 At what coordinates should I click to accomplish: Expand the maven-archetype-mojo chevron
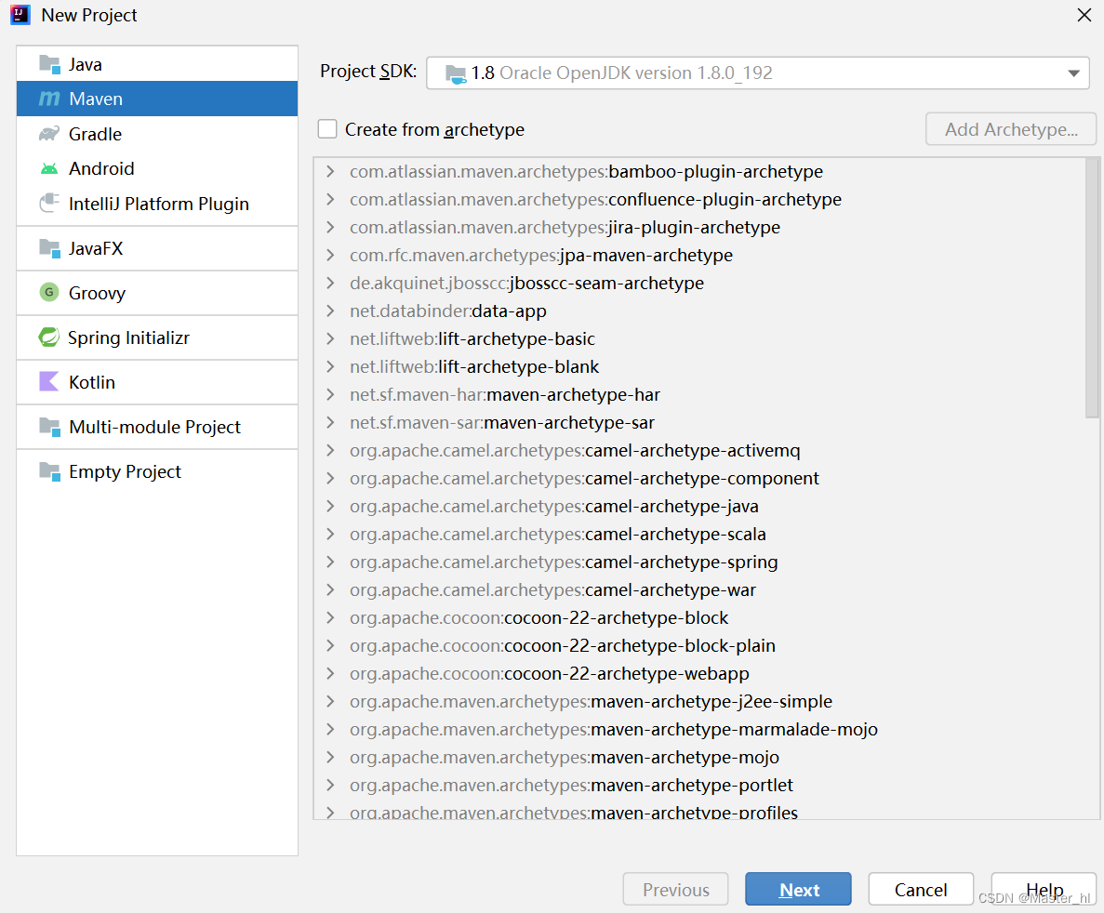coord(330,757)
